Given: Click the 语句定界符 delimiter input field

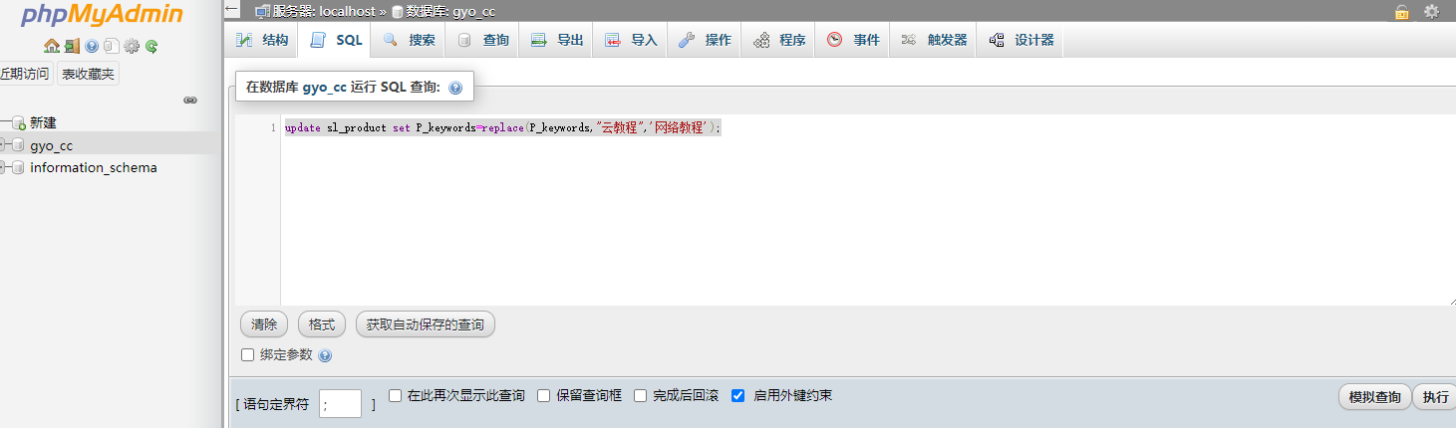Looking at the screenshot, I should point(340,404).
